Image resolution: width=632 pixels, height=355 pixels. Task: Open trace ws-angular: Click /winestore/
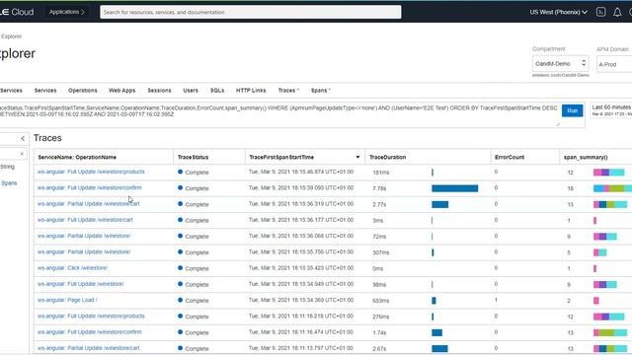pyautogui.click(x=72, y=268)
